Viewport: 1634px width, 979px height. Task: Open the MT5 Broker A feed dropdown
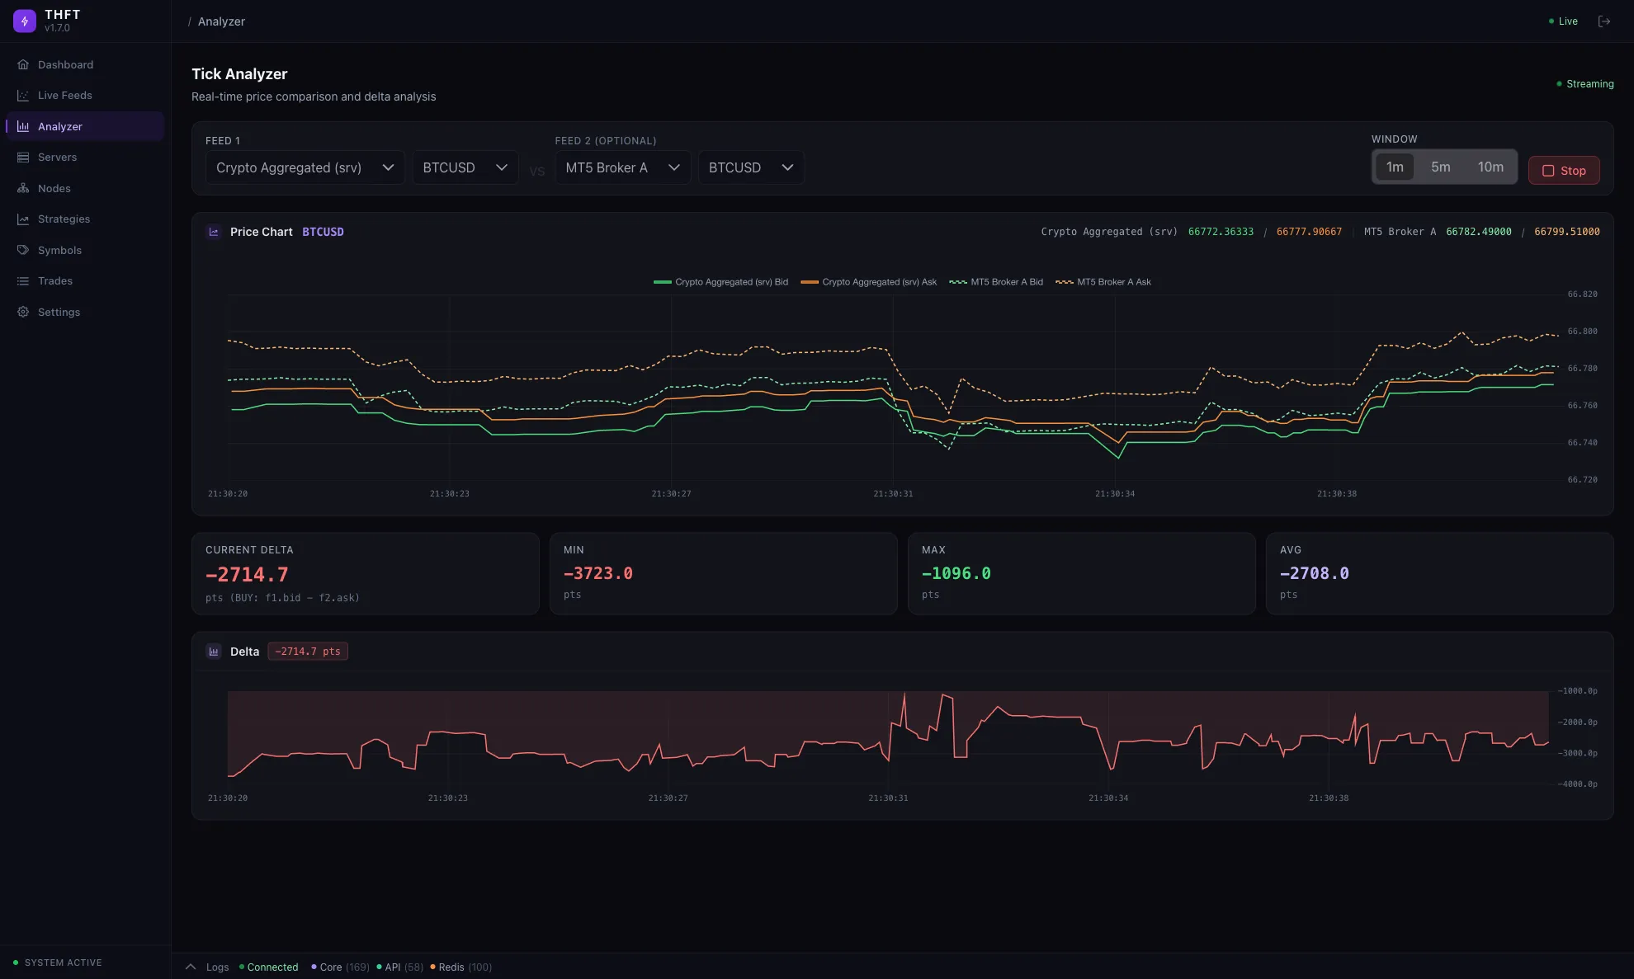622,167
